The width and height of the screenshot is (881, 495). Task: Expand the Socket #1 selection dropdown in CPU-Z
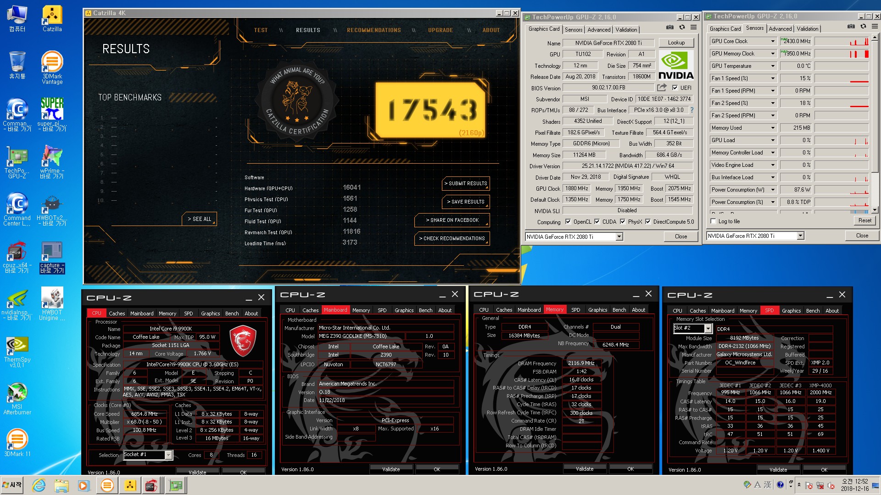168,455
